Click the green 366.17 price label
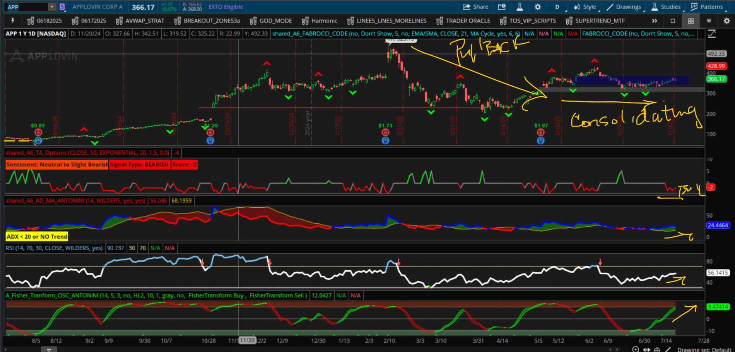Screen dimensions: 735x352 pyautogui.click(x=716, y=79)
